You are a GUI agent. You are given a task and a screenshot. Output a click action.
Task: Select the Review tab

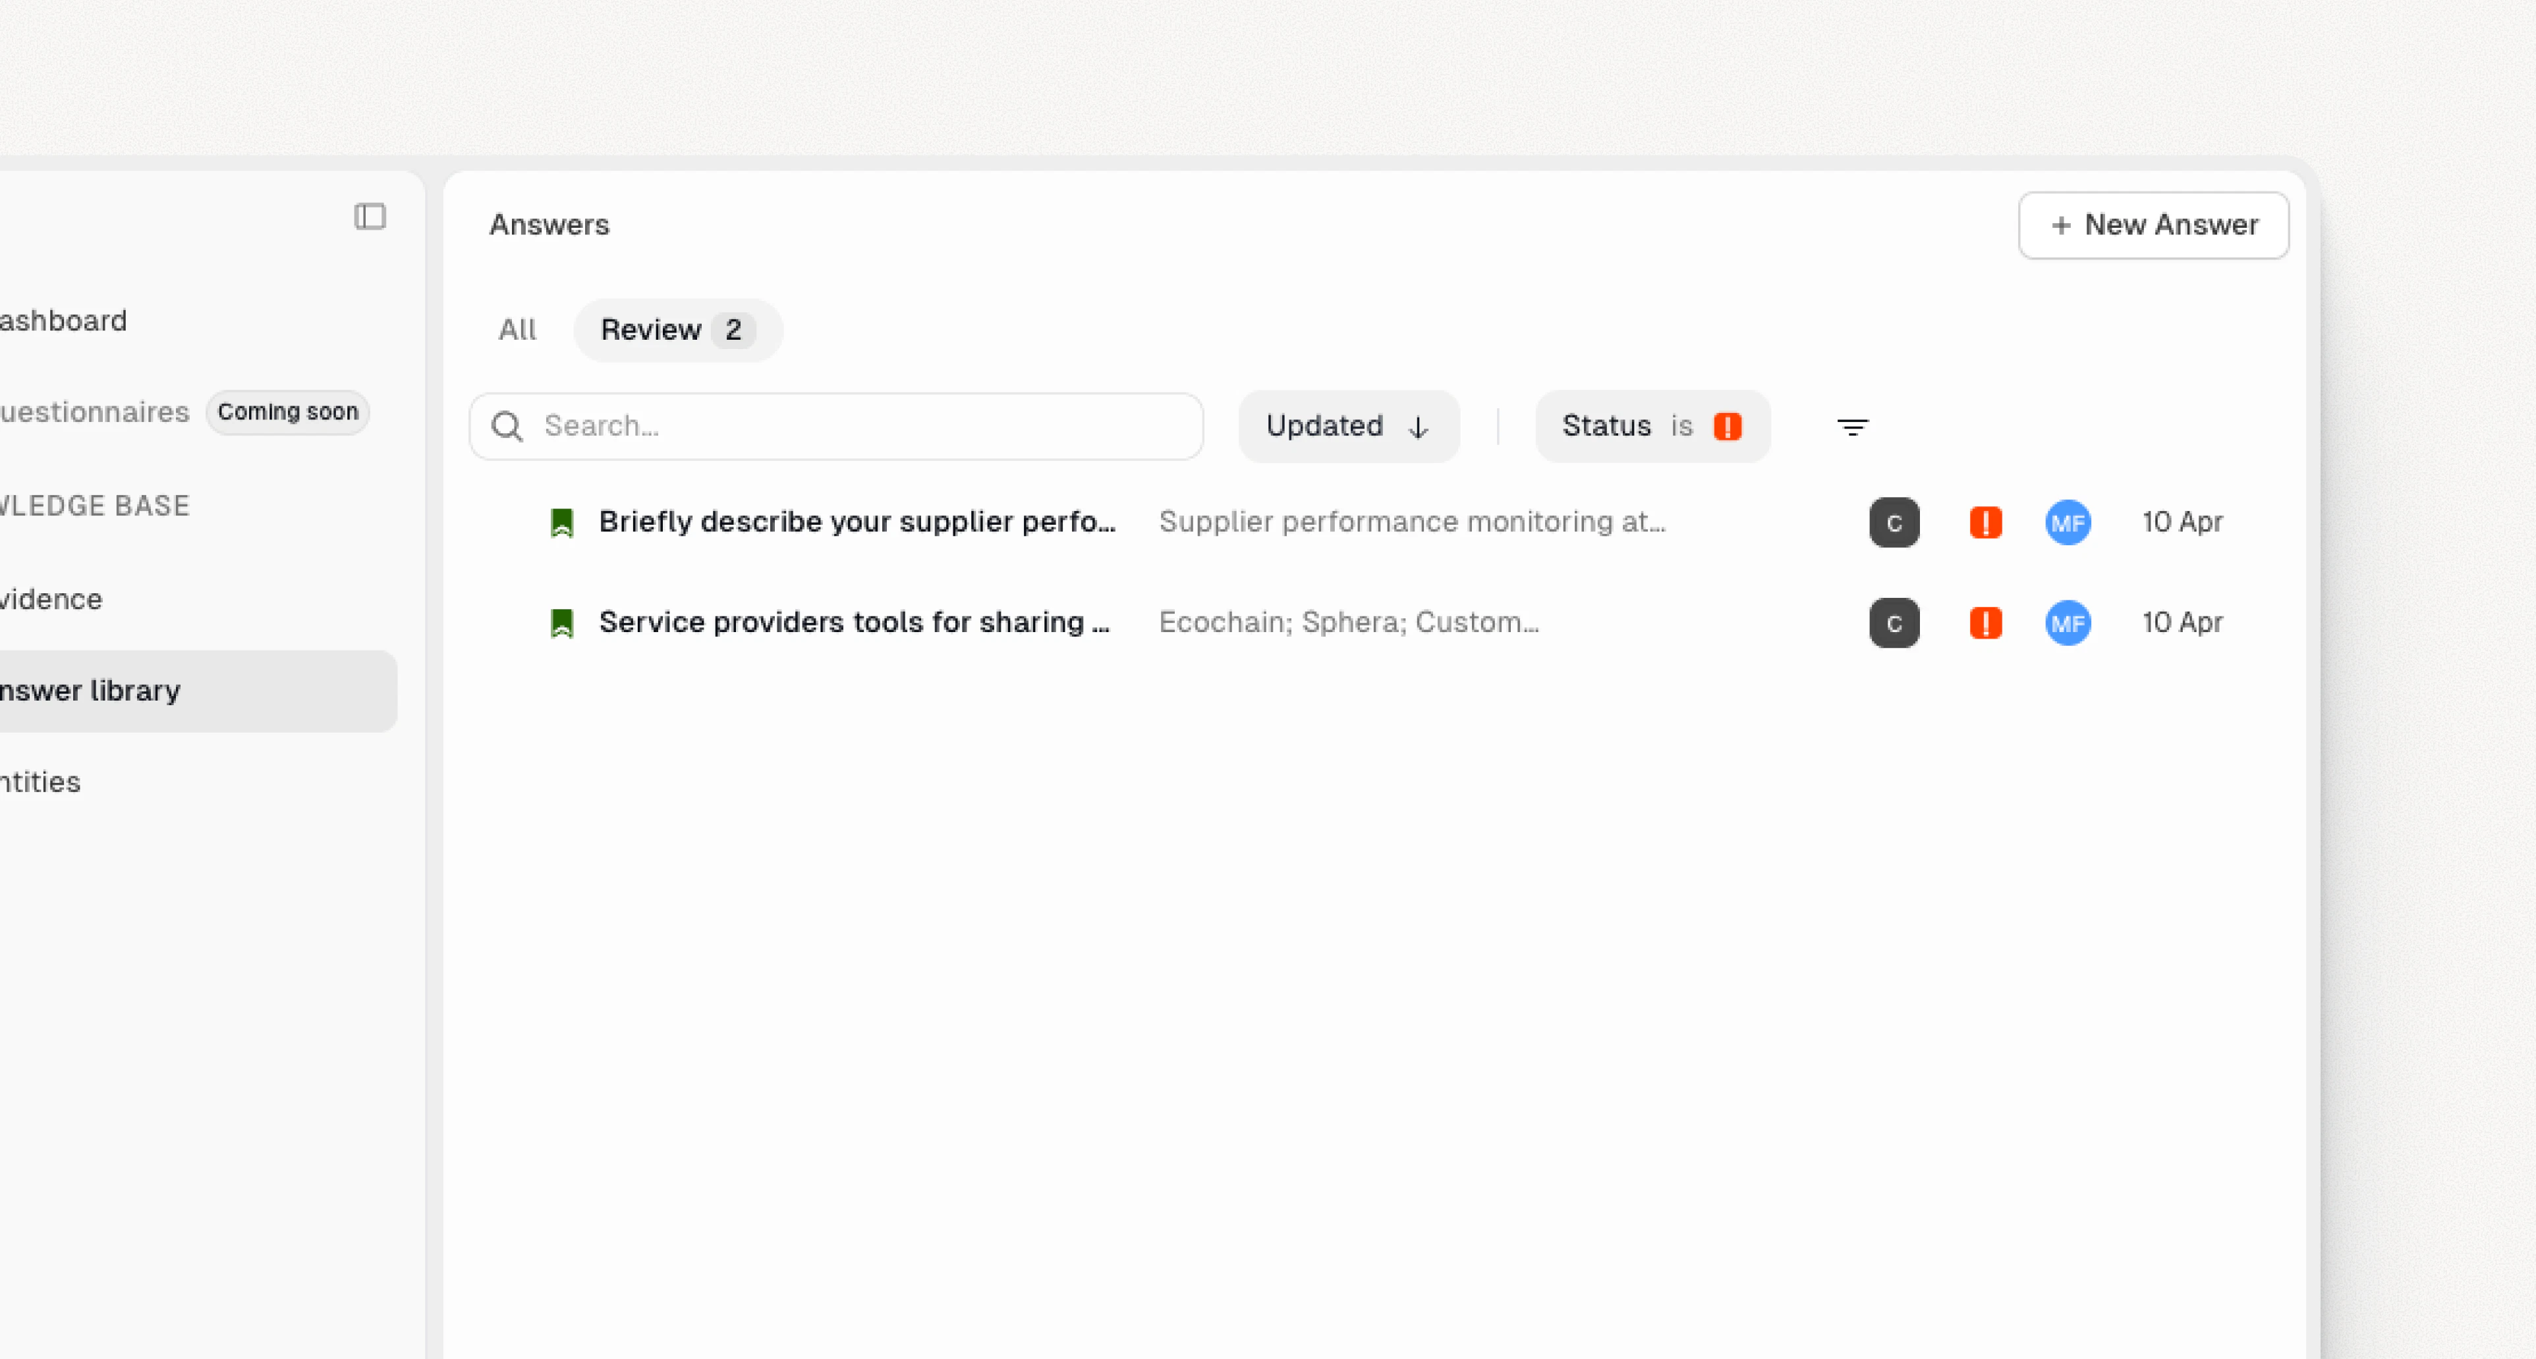point(676,330)
